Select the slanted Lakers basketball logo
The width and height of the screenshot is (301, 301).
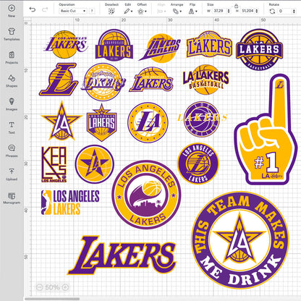click(x=160, y=48)
